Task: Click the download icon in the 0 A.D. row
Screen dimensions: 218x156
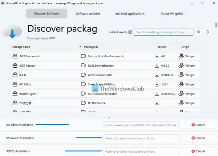Action: coord(157,75)
